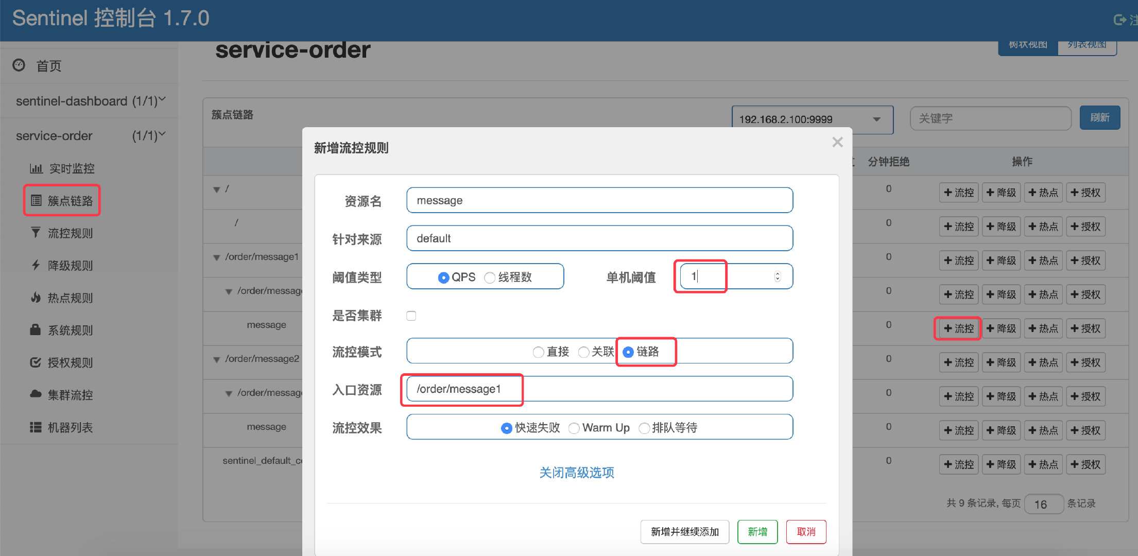Collapse service-order app menu

pos(162,134)
